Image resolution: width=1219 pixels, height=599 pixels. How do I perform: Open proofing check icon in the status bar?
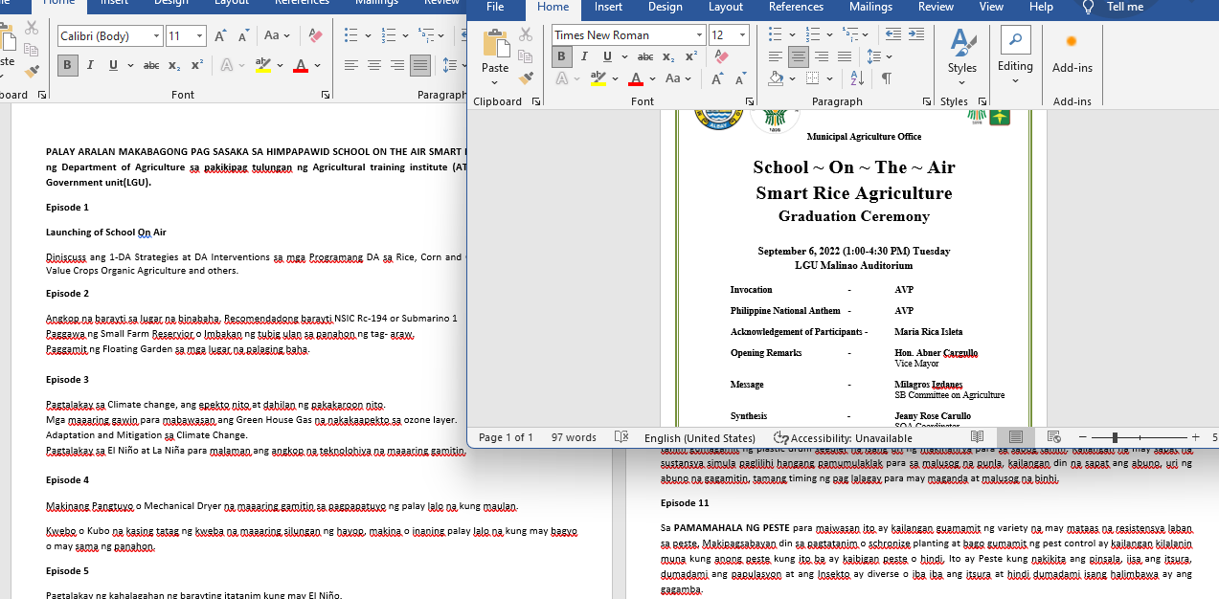pos(621,437)
